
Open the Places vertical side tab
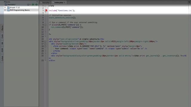click(x=2, y=28)
